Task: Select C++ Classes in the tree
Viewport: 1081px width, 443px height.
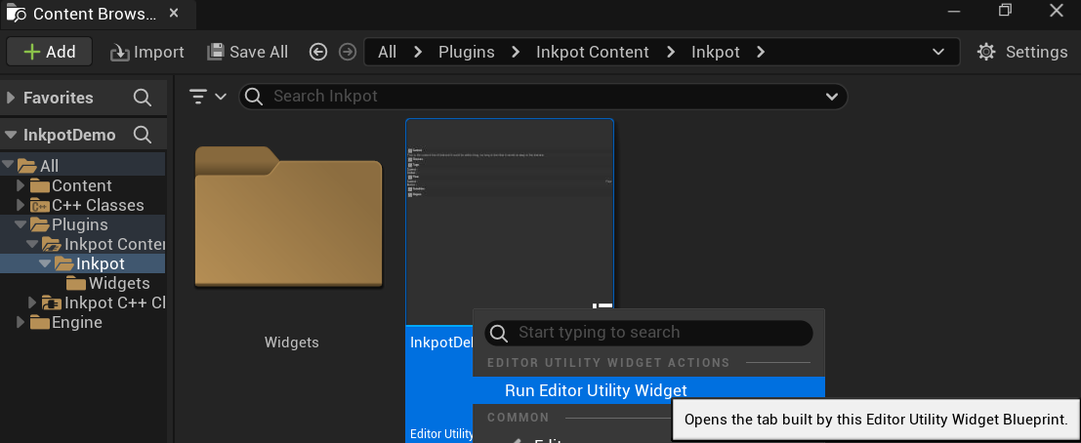Action: pos(98,205)
